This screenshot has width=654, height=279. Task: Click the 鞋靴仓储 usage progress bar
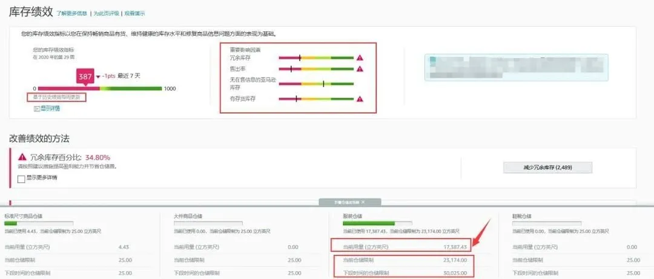click(x=547, y=223)
